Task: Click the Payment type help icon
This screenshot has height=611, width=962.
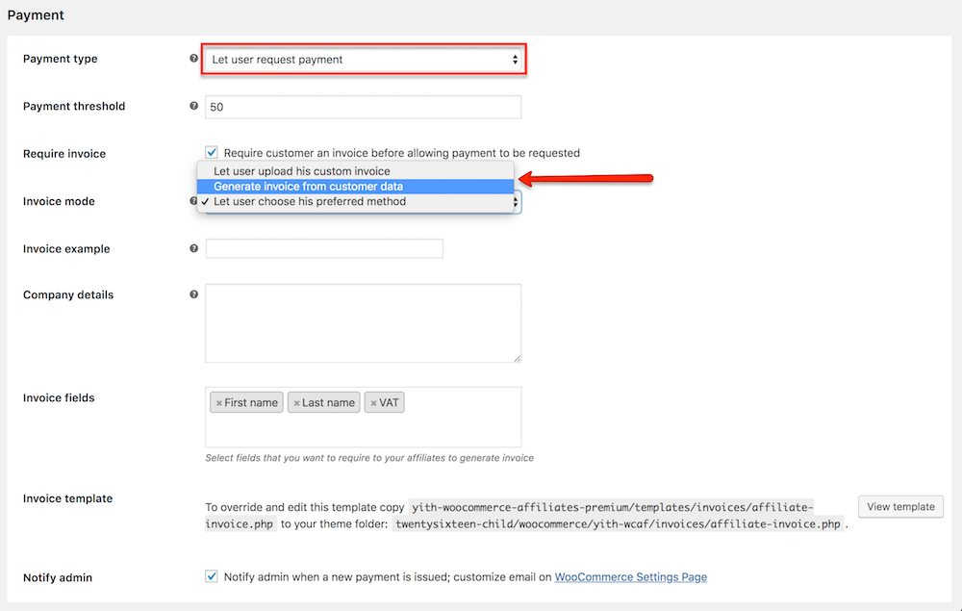Action: [193, 58]
